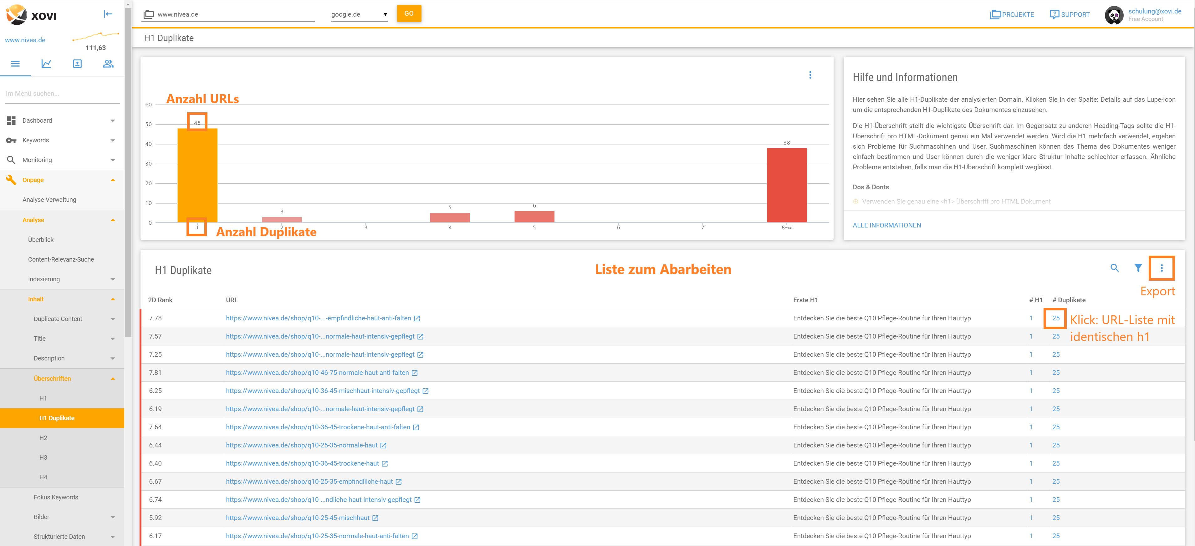Open external link icon for q10-46-75-normale-haut-anti-falten
1195x546 pixels.
(x=415, y=373)
